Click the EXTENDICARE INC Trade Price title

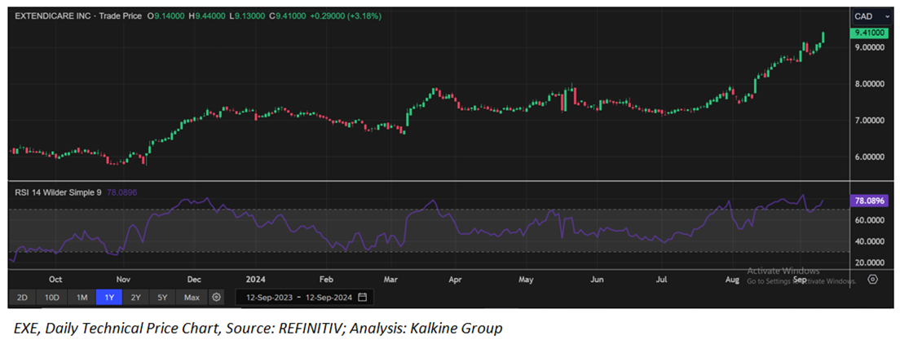point(78,16)
